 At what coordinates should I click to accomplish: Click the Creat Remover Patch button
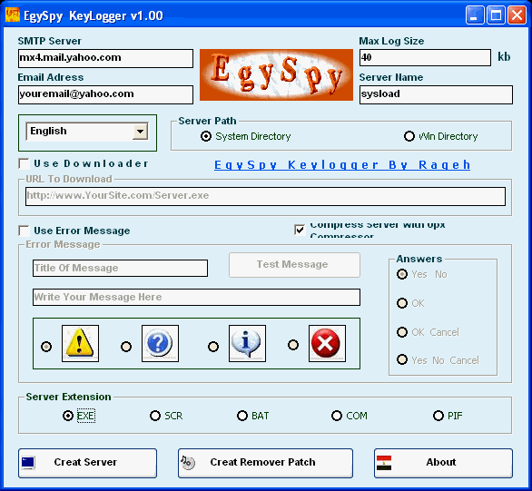265,463
